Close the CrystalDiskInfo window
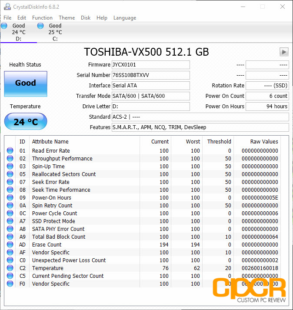The height and width of the screenshot is (310, 293). [283, 7]
